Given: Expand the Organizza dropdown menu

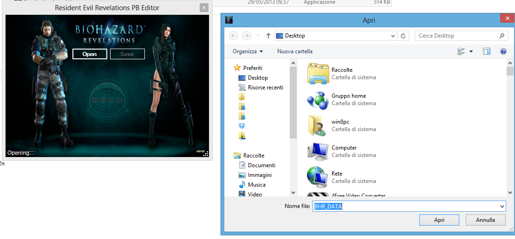Looking at the screenshot, I should 248,51.
